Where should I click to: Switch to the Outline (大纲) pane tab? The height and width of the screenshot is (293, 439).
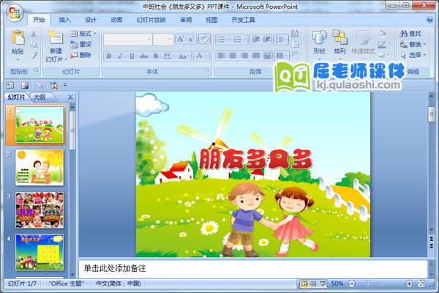(40, 97)
